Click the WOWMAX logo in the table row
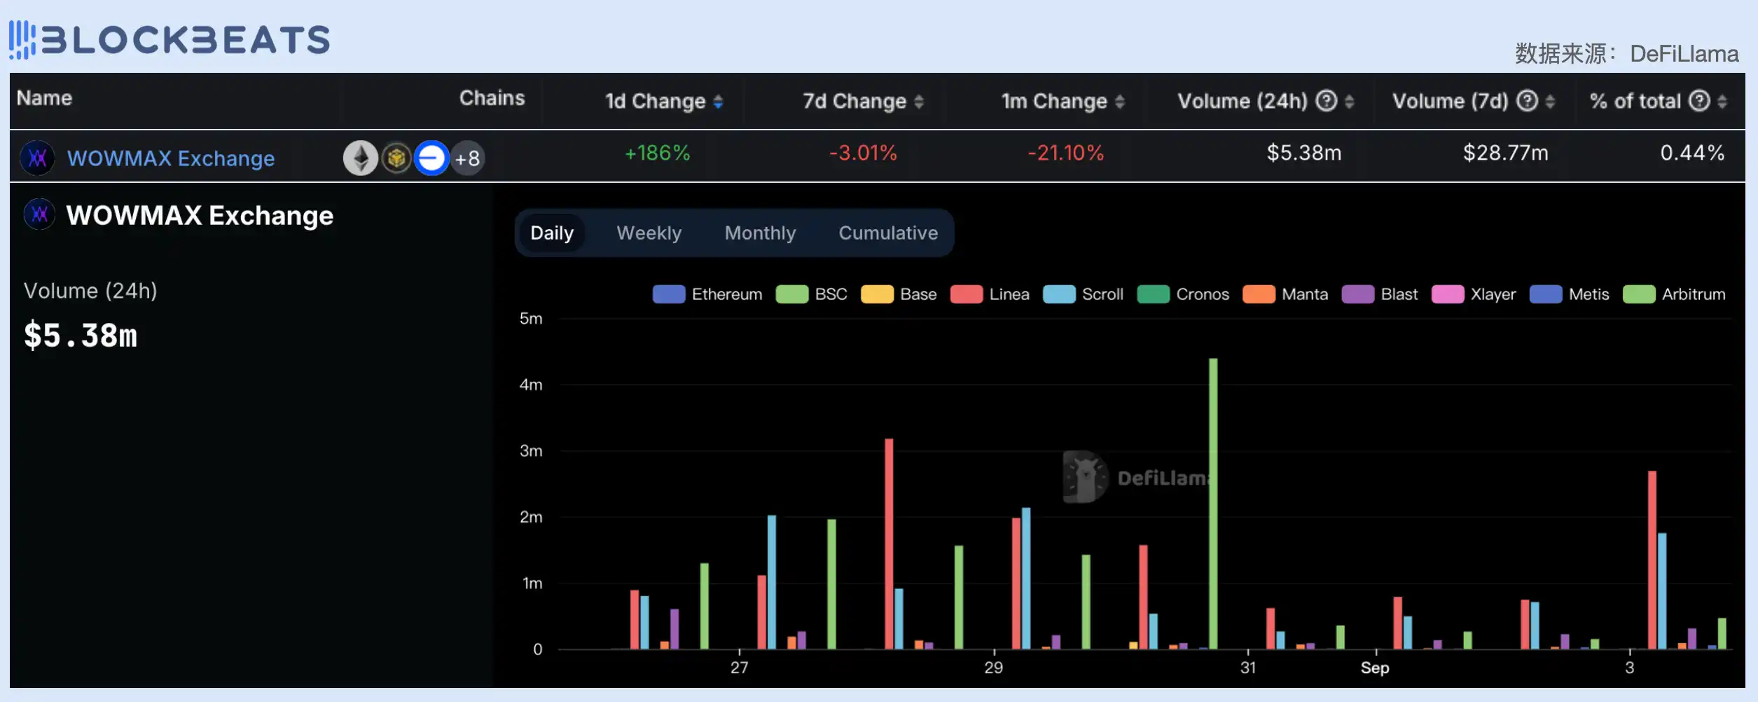The image size is (1758, 702). point(38,158)
